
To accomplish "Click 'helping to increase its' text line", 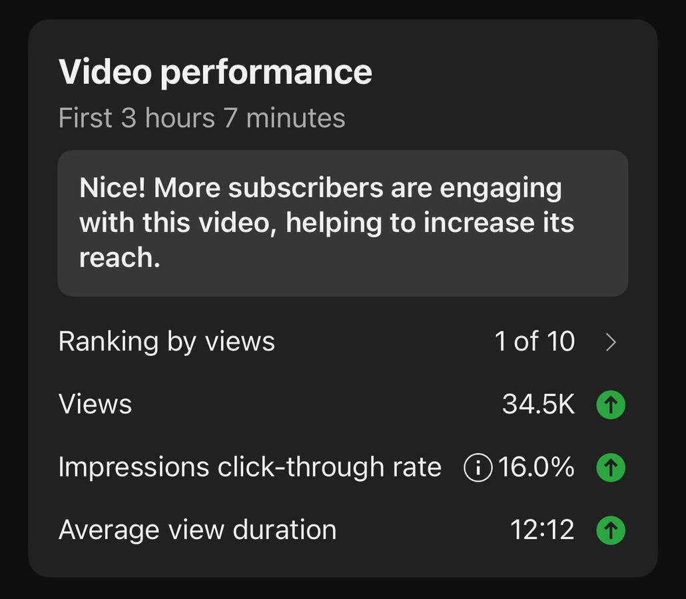I will pos(430,223).
